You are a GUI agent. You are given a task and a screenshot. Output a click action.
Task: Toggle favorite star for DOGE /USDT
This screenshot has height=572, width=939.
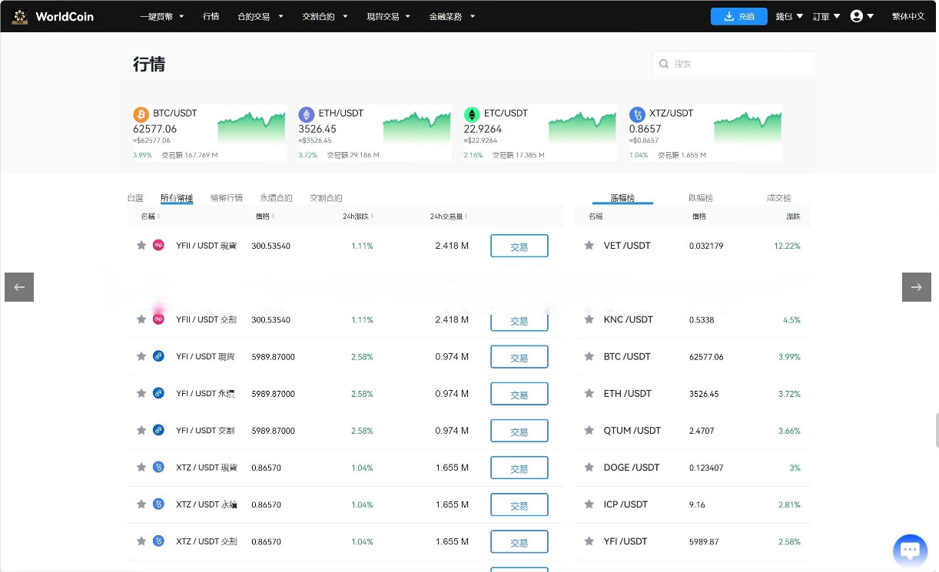point(589,468)
